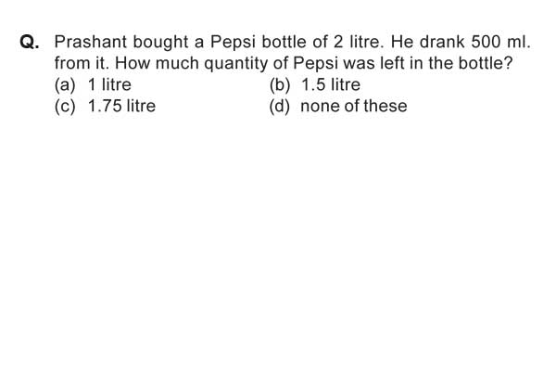Click the "(a)" option label
Image resolution: width=556 pixels, height=371 pixels.
click(65, 85)
